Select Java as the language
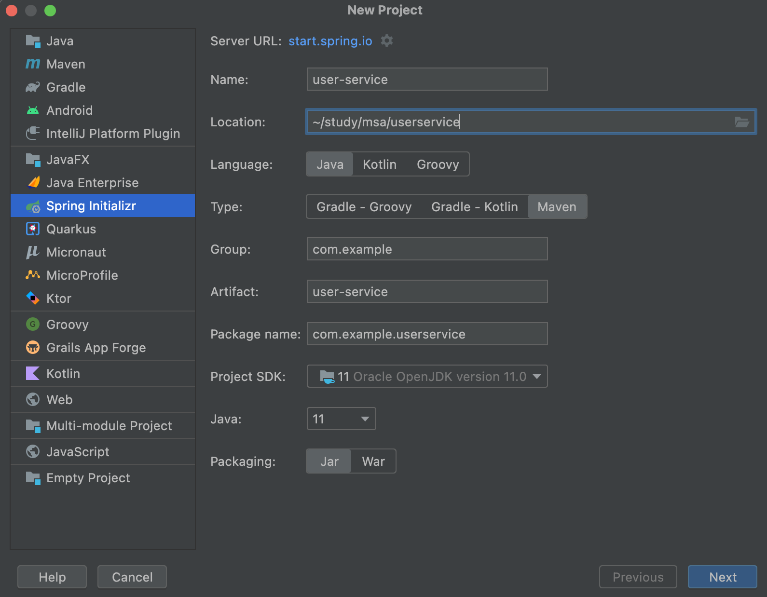The image size is (767, 597). 330,164
